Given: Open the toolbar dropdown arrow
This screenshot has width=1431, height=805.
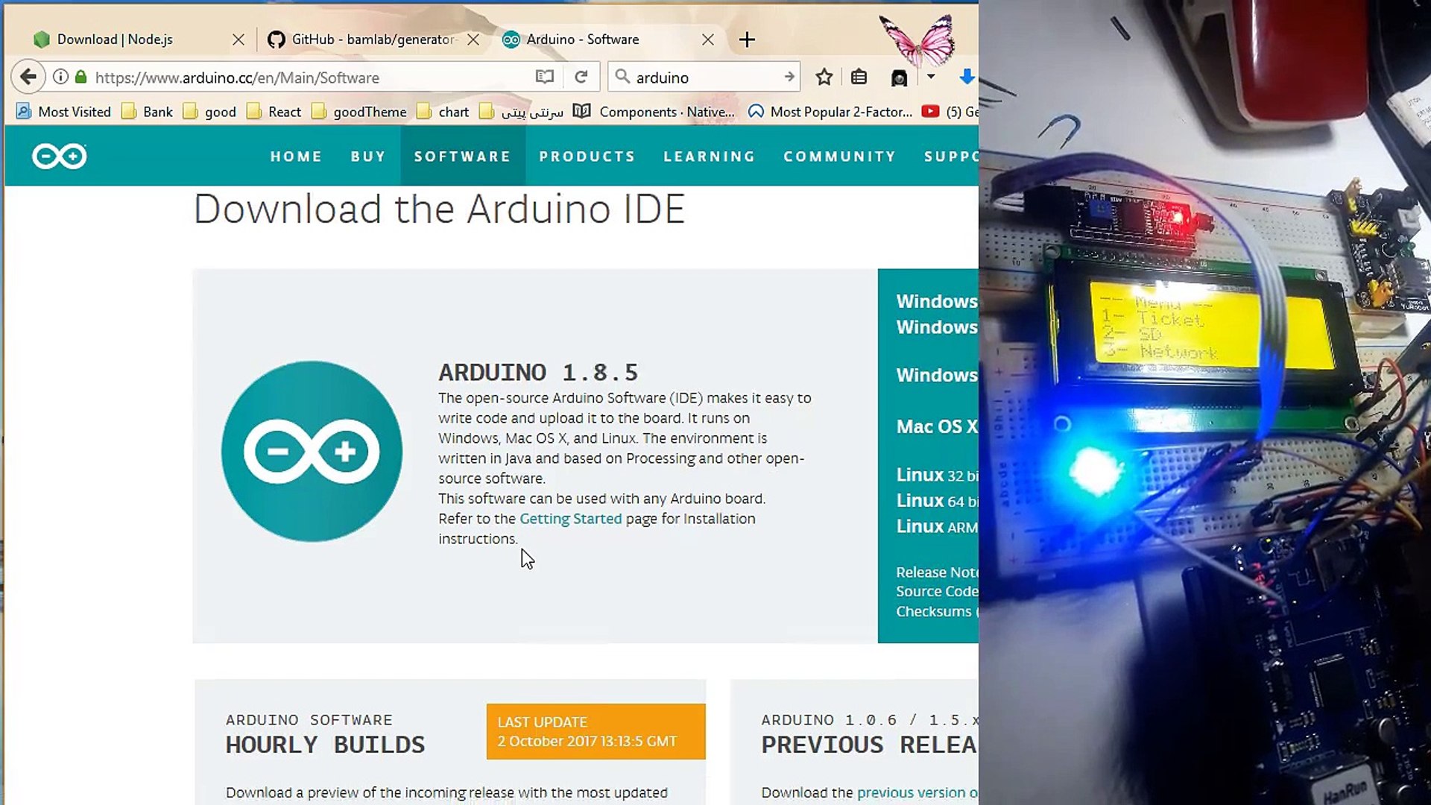Looking at the screenshot, I should tap(930, 76).
